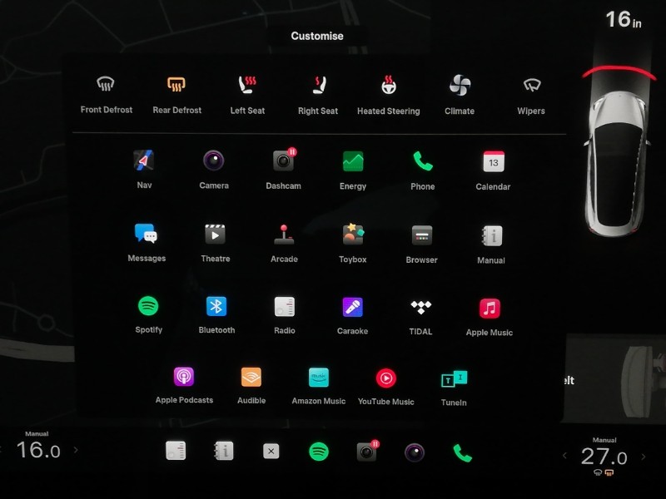Image resolution: width=666 pixels, height=499 pixels.
Task: Increase passenger temperature with right arrow
Action: [x=642, y=456]
